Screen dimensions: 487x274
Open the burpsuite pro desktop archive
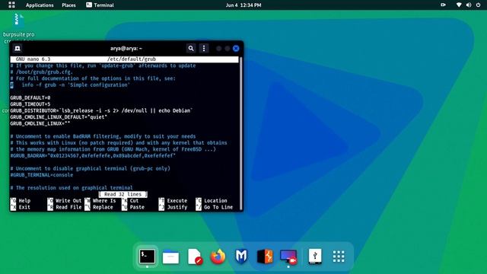click(x=18, y=27)
